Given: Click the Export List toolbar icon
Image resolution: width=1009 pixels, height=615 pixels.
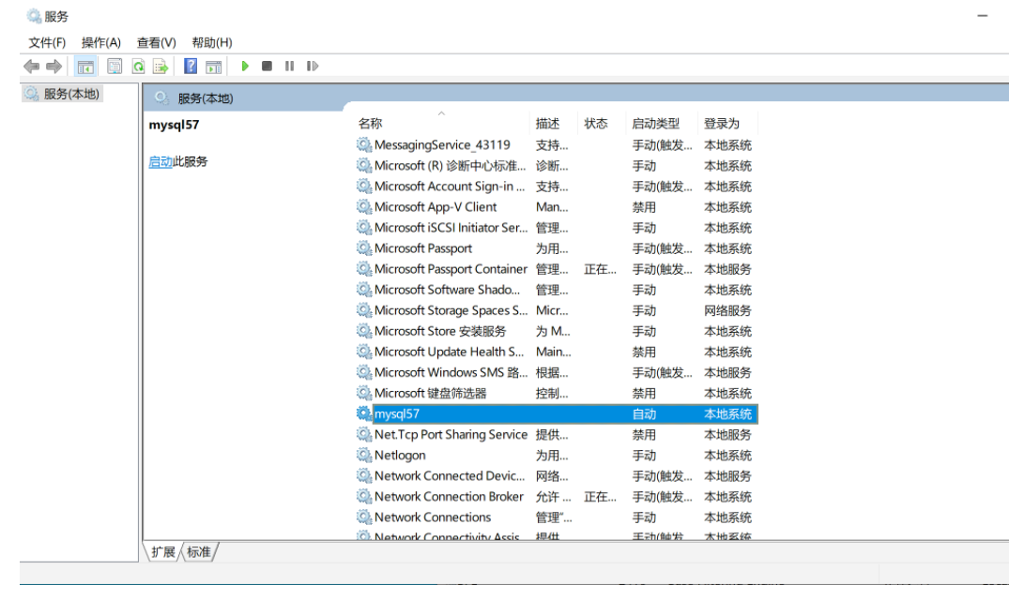Looking at the screenshot, I should click(161, 67).
